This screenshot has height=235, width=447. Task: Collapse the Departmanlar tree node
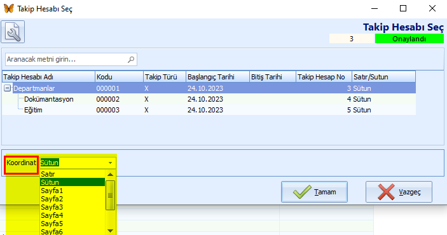(x=7, y=88)
